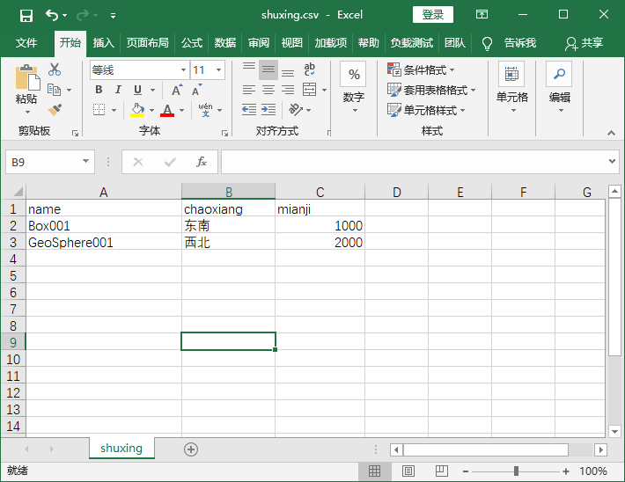The width and height of the screenshot is (625, 482).
Task: Open the 数字 number format group
Action: coord(354,88)
